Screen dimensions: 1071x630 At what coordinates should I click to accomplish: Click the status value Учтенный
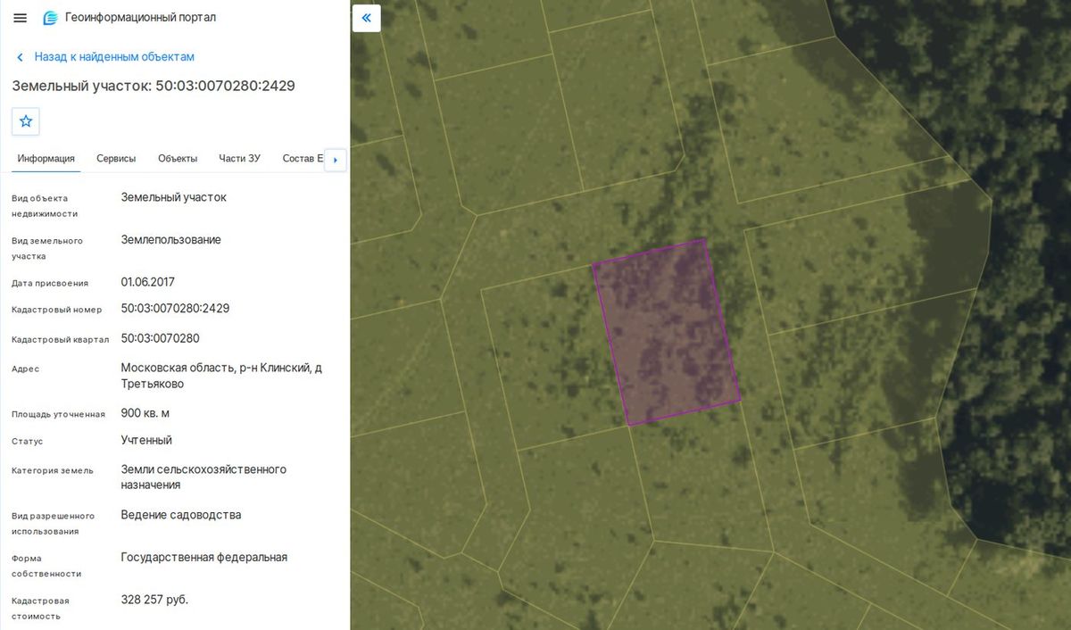pos(146,440)
